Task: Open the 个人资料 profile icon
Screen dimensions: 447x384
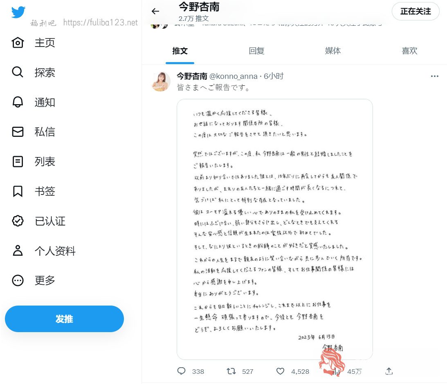Action: click(18, 250)
